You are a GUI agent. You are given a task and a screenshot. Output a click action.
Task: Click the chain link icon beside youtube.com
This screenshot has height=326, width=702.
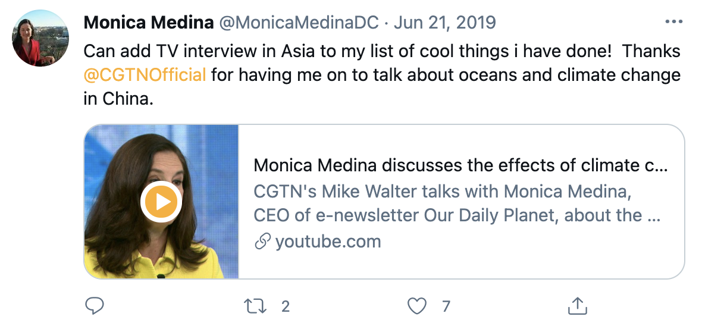(262, 242)
